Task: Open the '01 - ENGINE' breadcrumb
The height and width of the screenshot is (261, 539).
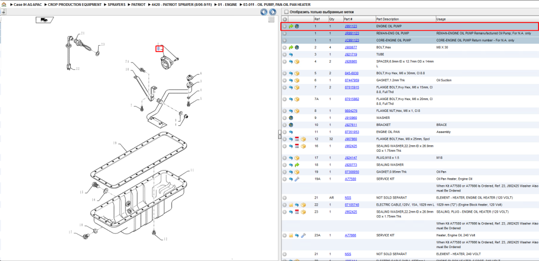Action: tap(227, 5)
